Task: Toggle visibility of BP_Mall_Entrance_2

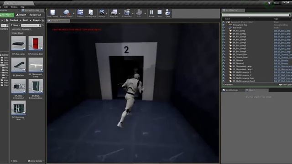Action: [x=224, y=72]
